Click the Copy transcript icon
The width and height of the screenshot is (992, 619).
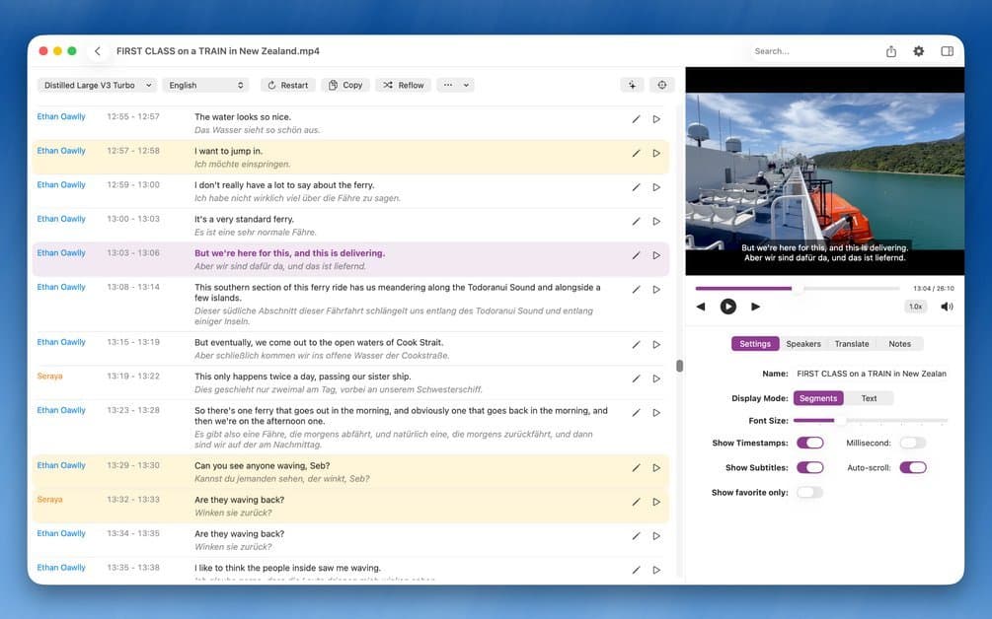343,85
